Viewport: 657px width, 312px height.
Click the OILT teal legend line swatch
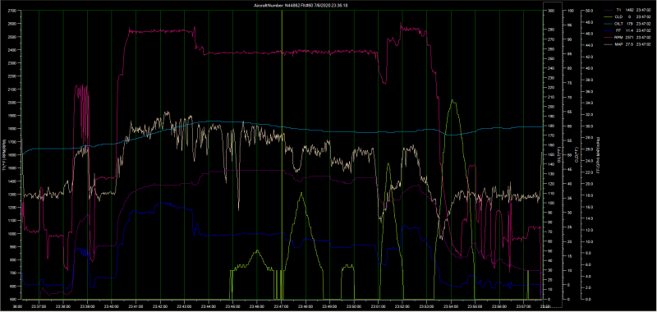[608, 24]
